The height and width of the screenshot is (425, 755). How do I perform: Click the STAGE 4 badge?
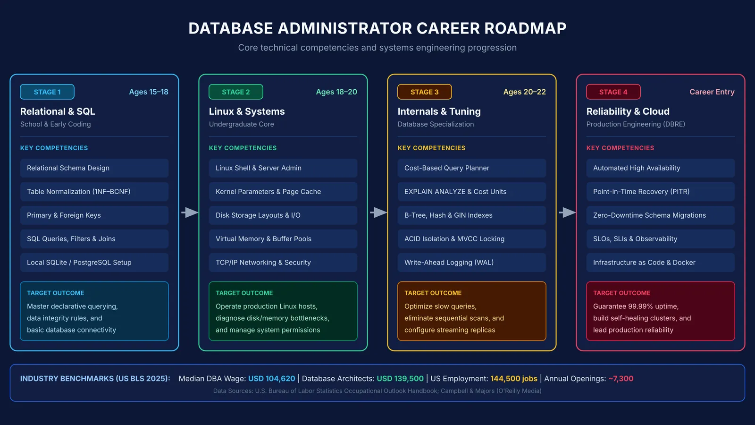click(x=613, y=92)
